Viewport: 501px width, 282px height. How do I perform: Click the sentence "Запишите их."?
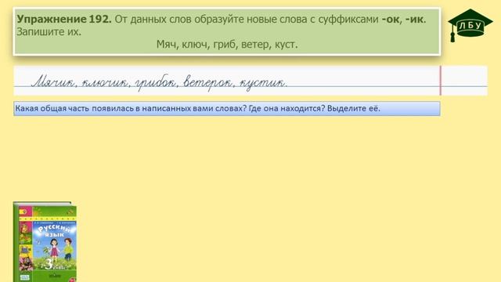point(49,31)
